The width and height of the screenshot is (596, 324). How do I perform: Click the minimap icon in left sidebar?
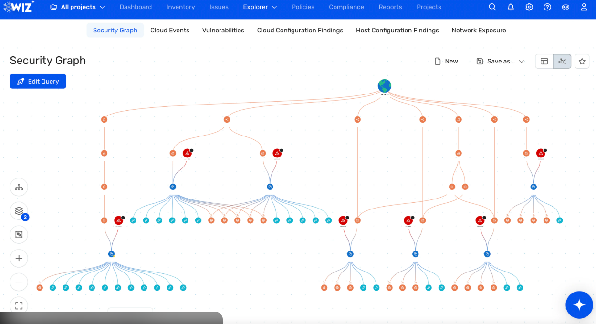point(19,234)
